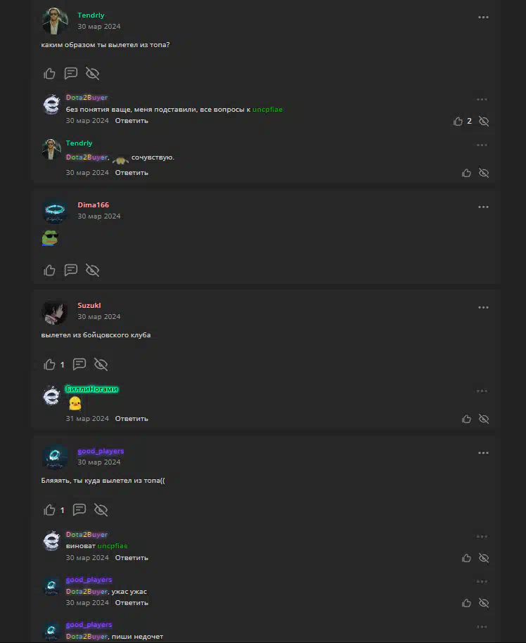Screen dimensions: 526x643
Task: Open reply box under Tendrly's top comment
Action: [x=71, y=73]
